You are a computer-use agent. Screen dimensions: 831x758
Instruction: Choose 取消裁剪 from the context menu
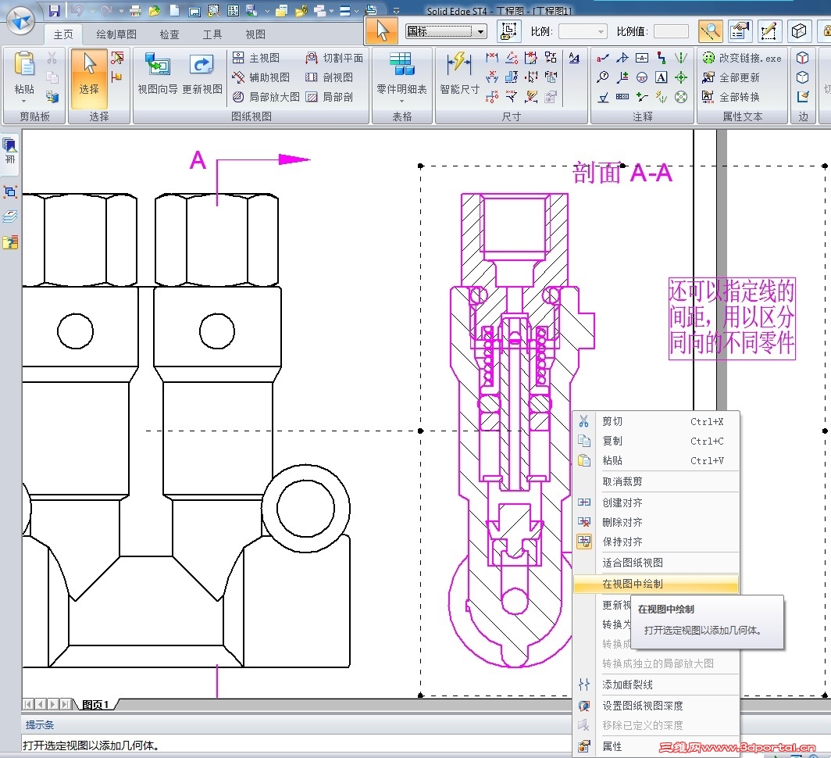click(656, 481)
